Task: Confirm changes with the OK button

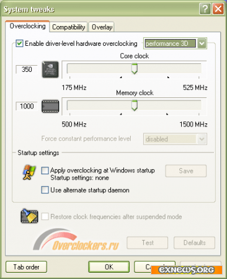Action: [109, 267]
